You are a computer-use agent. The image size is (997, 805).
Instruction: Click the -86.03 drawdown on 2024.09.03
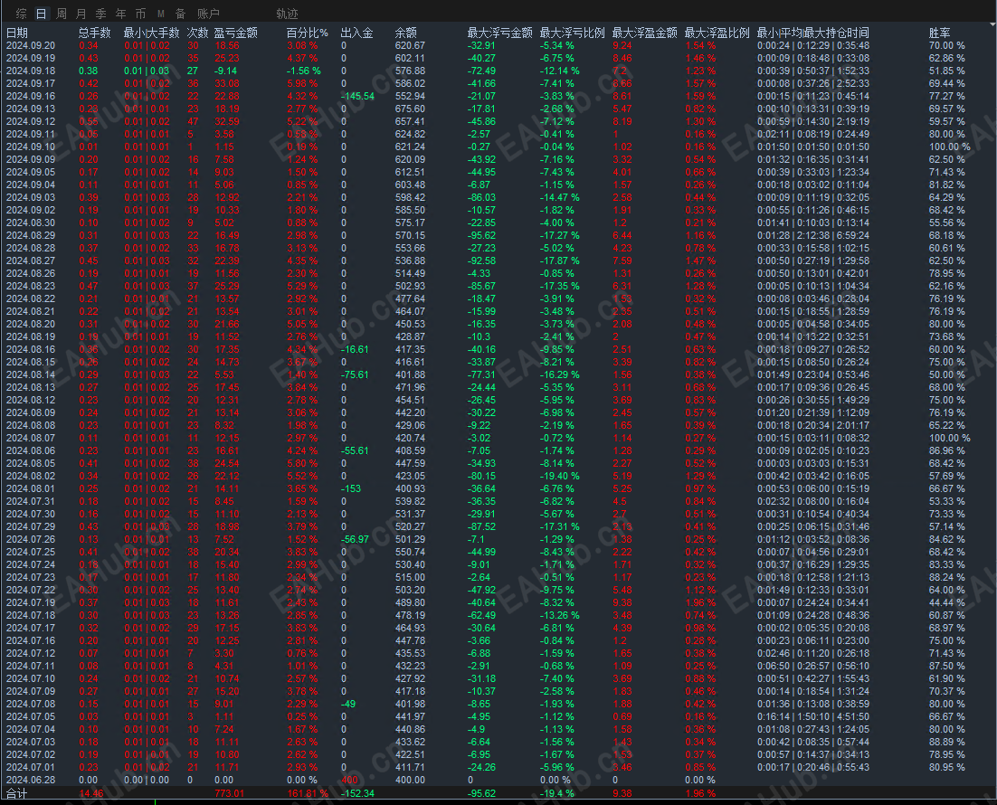click(x=481, y=197)
